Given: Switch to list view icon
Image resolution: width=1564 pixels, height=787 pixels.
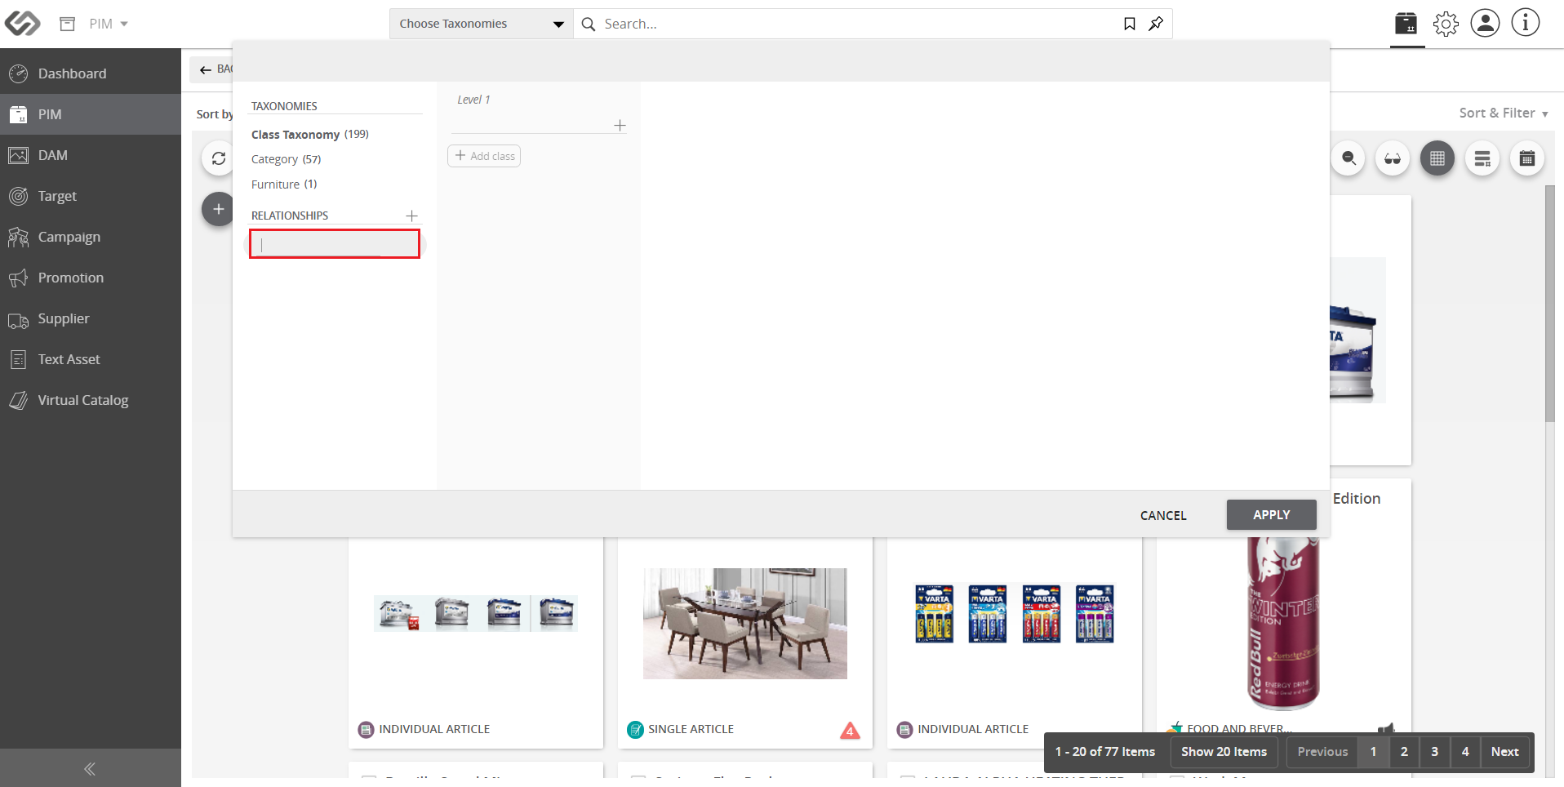Looking at the screenshot, I should click(1482, 158).
